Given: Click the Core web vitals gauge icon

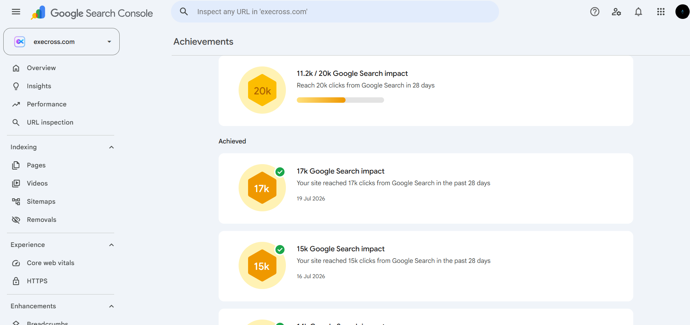Looking at the screenshot, I should click(16, 263).
